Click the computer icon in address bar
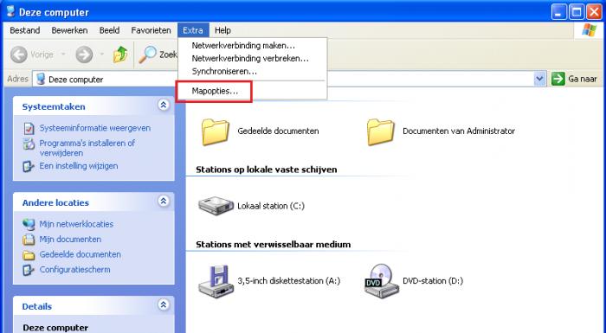 pyautogui.click(x=40, y=80)
